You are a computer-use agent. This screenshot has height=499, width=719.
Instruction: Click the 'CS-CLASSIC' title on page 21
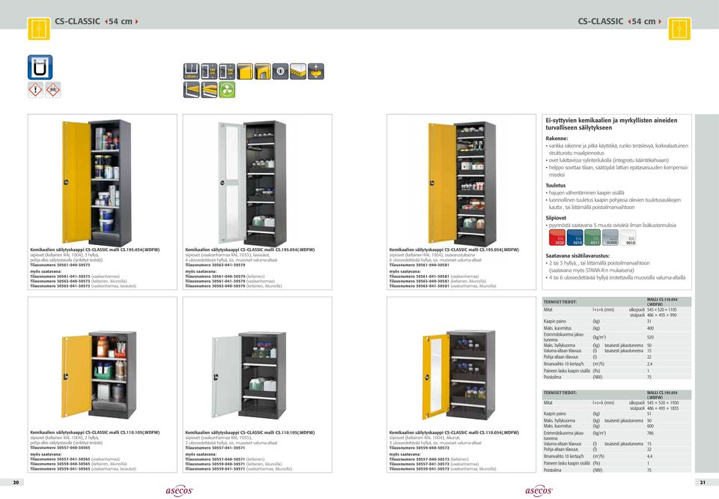(x=601, y=22)
